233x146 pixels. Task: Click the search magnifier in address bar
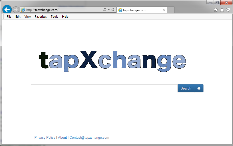105,10
